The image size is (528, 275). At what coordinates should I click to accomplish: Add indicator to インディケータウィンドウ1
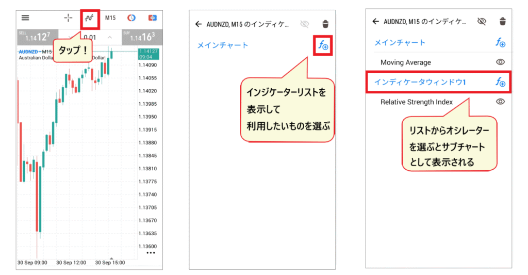(x=500, y=82)
